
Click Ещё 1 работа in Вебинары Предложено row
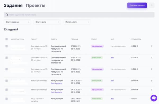click(x=56, y=92)
